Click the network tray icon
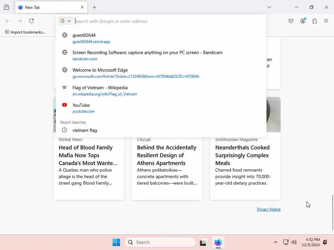Screen dimensions: 334x250 coord(286,242)
